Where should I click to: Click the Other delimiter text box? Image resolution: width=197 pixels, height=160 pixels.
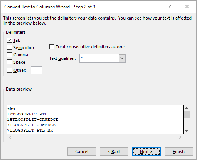[x=37, y=70]
